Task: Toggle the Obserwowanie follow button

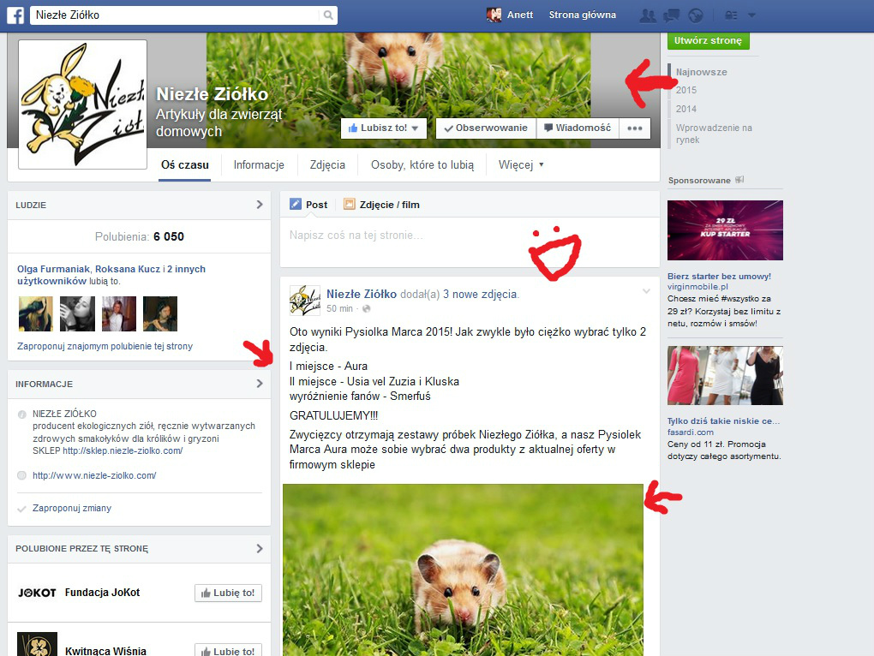Action: tap(486, 128)
